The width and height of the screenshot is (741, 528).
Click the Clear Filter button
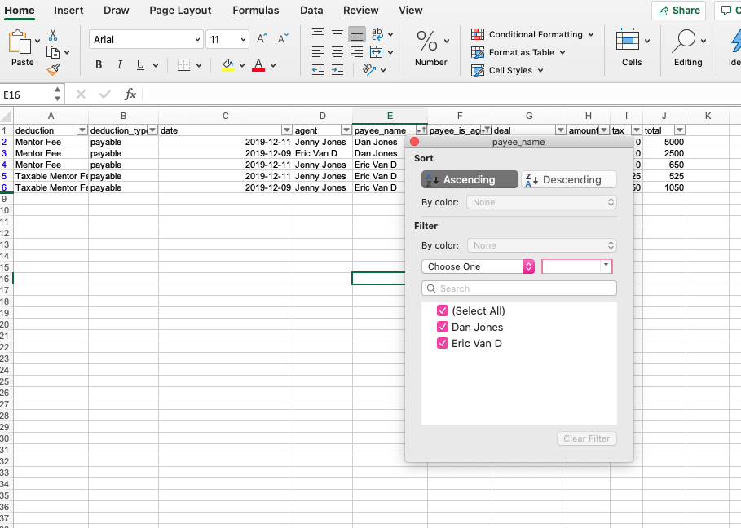click(x=586, y=438)
